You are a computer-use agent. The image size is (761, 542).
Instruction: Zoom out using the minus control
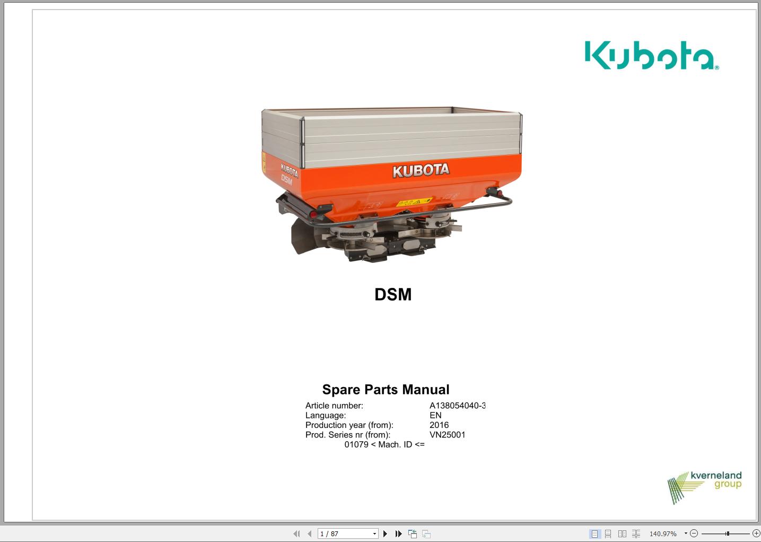click(694, 534)
